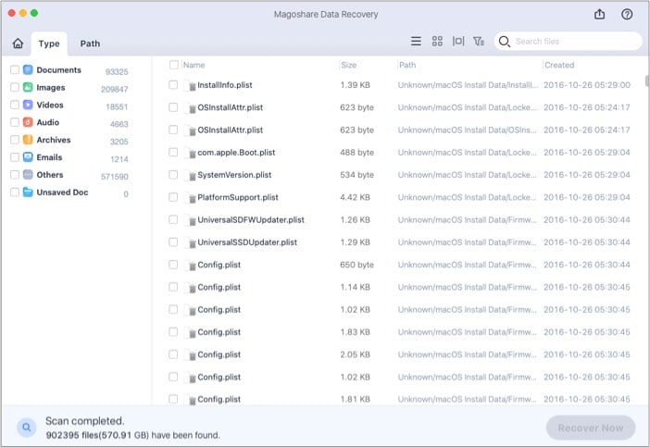Sort by the Path column header

point(407,65)
